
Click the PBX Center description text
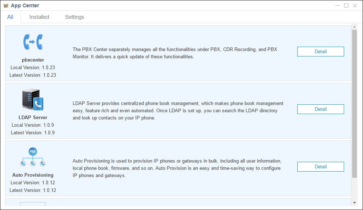pos(175,53)
